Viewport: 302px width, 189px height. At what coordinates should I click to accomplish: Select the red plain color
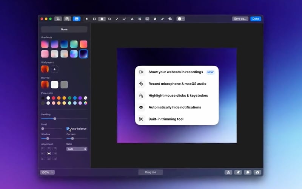click(x=54, y=98)
